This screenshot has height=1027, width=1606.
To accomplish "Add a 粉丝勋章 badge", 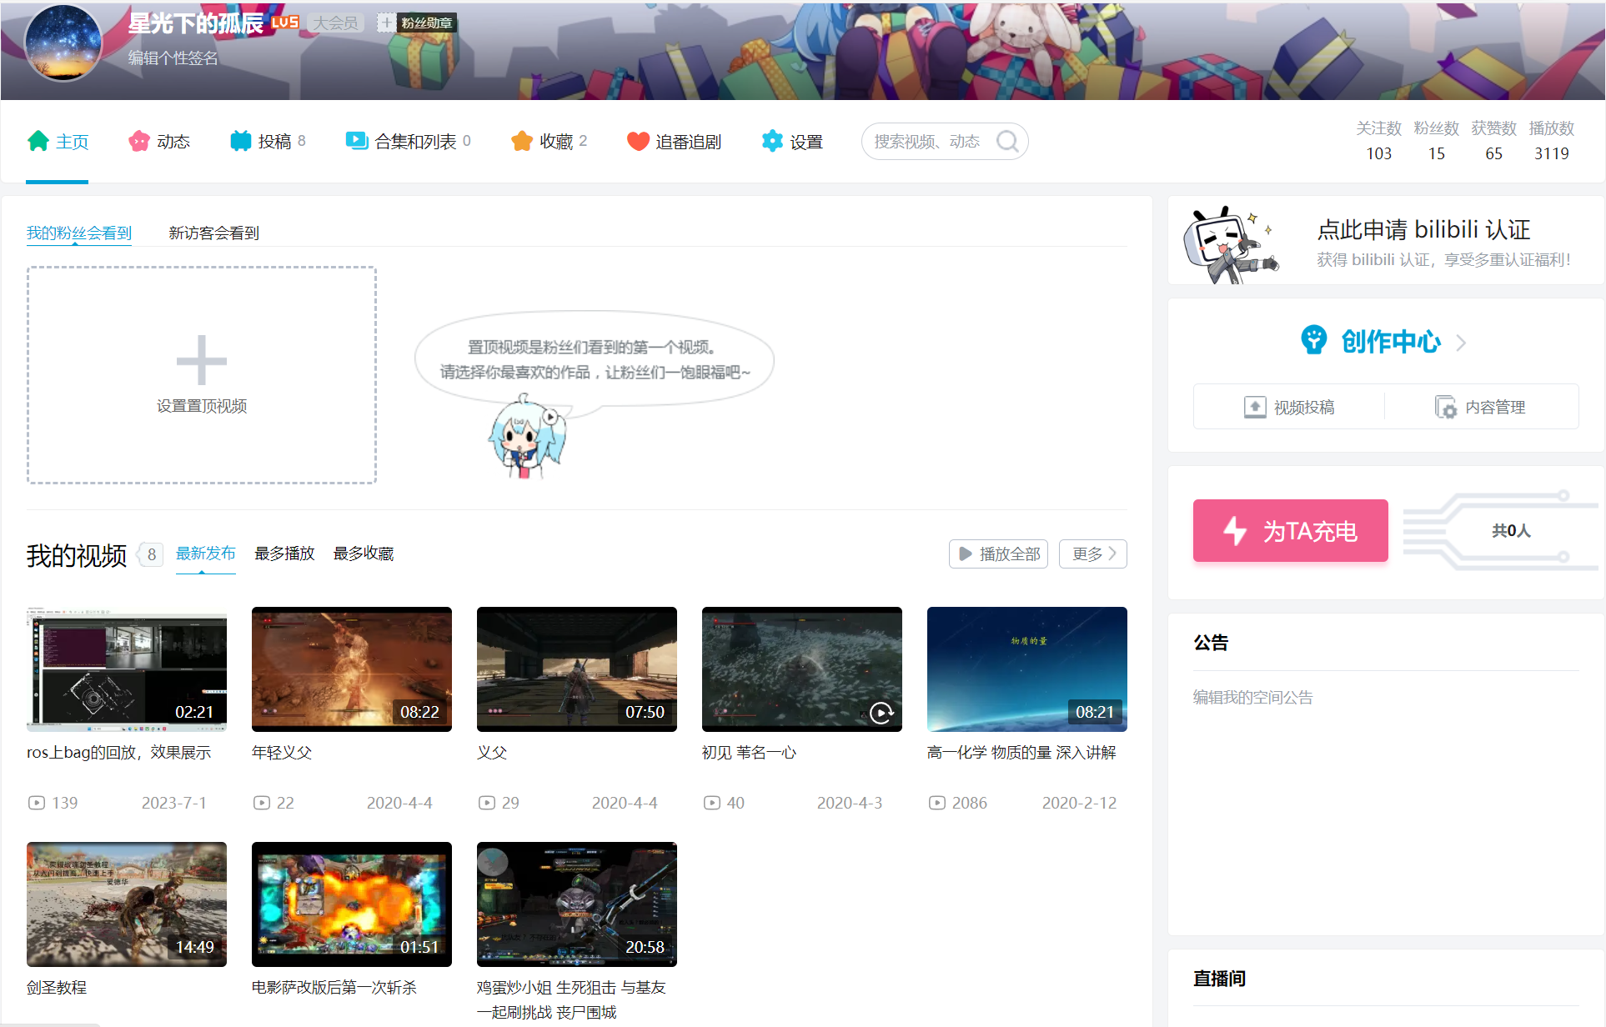I will click(x=386, y=23).
